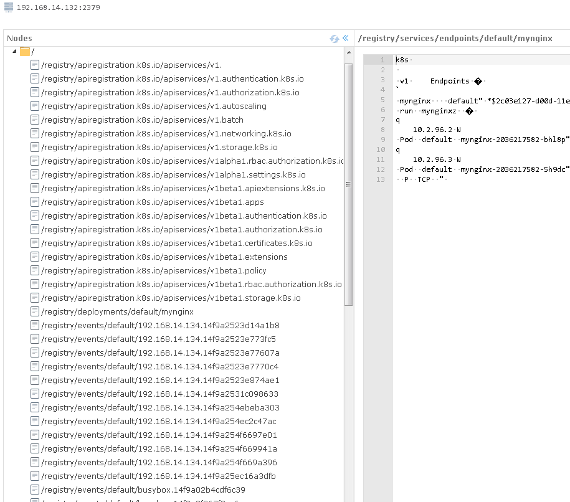Click file icon of v1beta1.extensions node
Image resolution: width=570 pixels, height=502 pixels.
click(x=34, y=257)
